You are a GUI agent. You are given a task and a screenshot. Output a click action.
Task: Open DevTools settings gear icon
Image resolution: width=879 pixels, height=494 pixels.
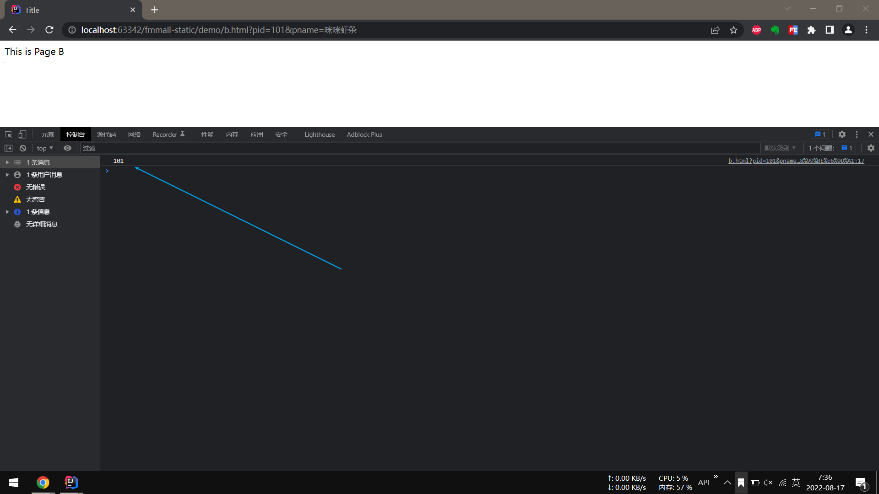click(842, 134)
